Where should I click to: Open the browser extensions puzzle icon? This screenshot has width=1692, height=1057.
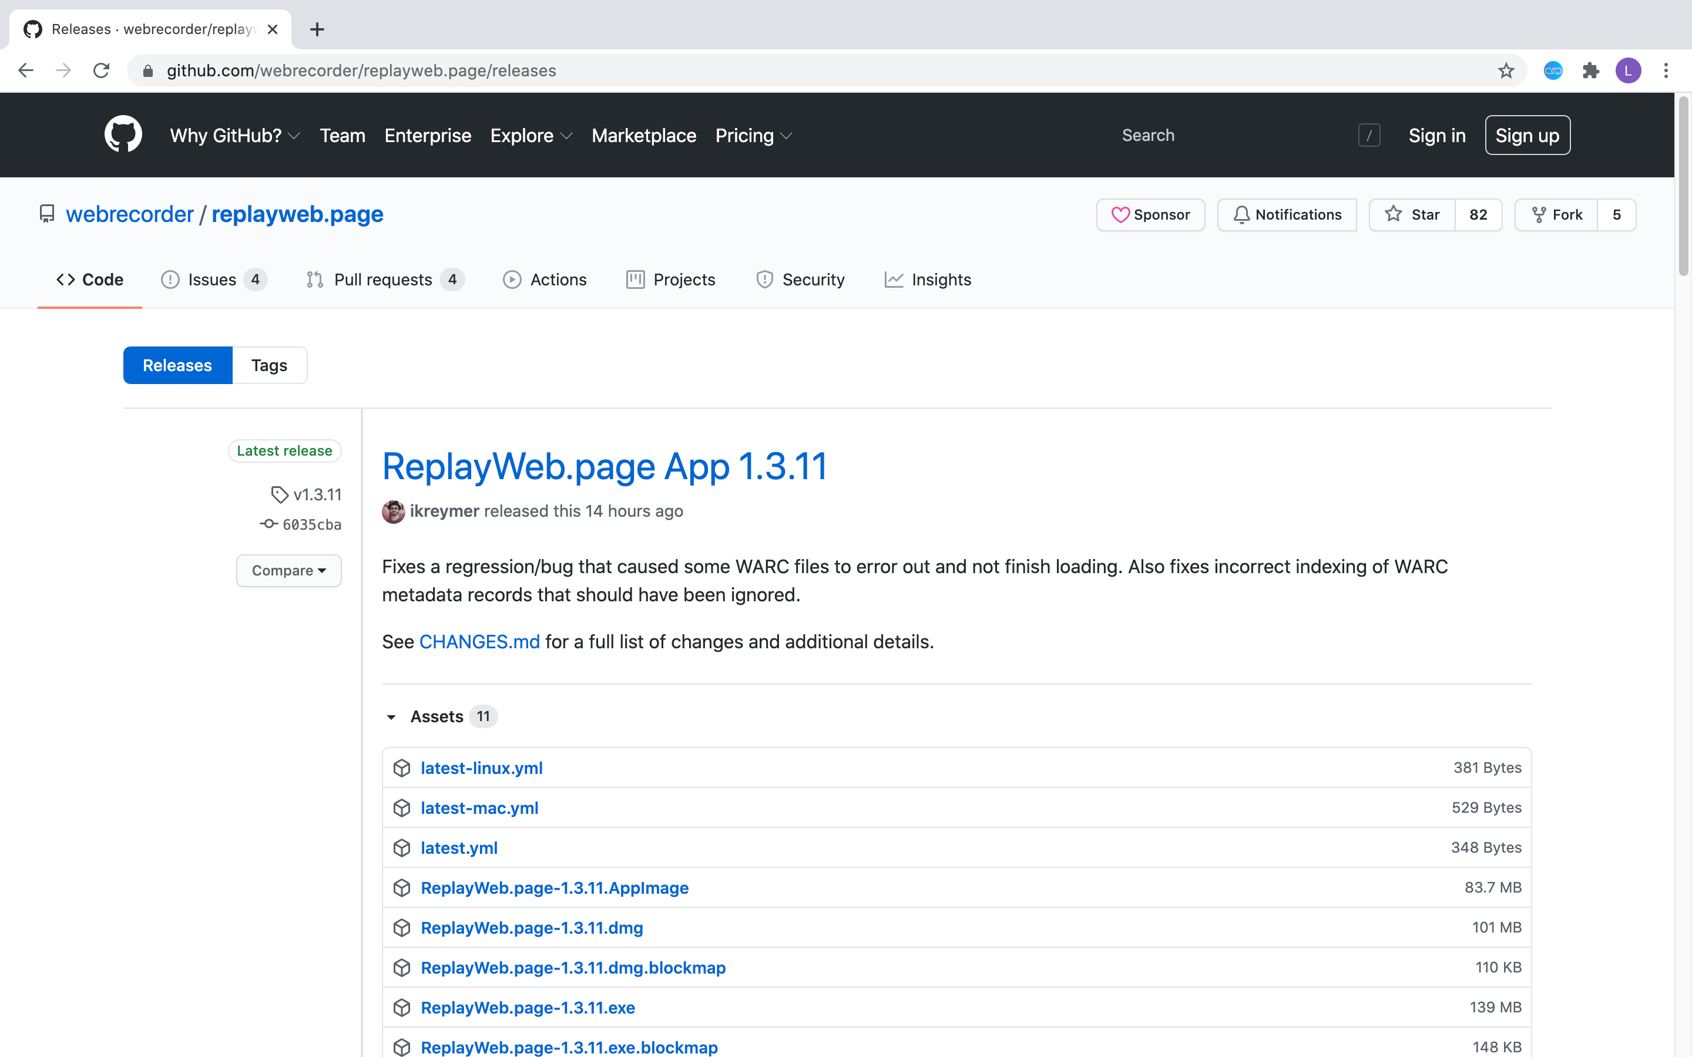tap(1590, 70)
